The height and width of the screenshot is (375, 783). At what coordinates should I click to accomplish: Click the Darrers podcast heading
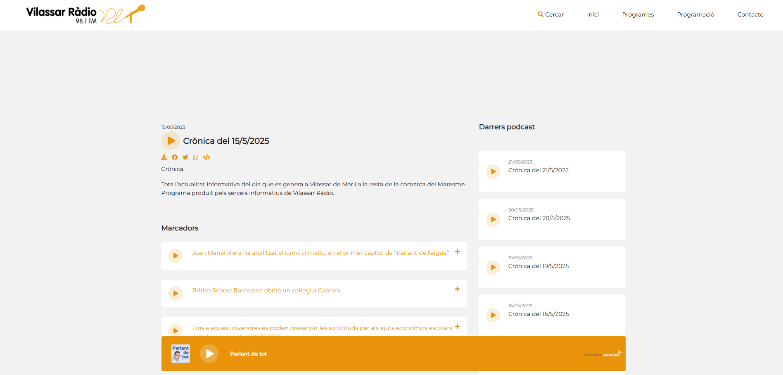click(507, 127)
